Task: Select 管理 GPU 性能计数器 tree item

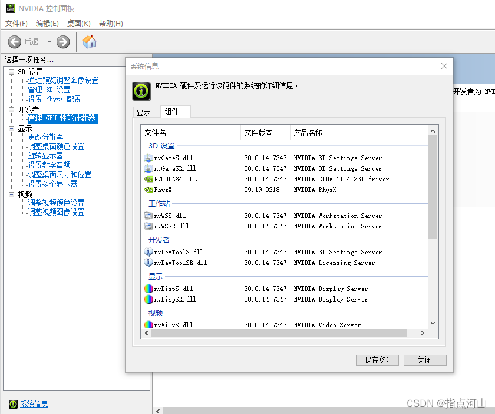Action: click(62, 118)
